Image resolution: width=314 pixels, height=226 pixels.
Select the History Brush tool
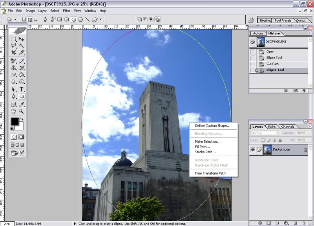click(x=22, y=68)
